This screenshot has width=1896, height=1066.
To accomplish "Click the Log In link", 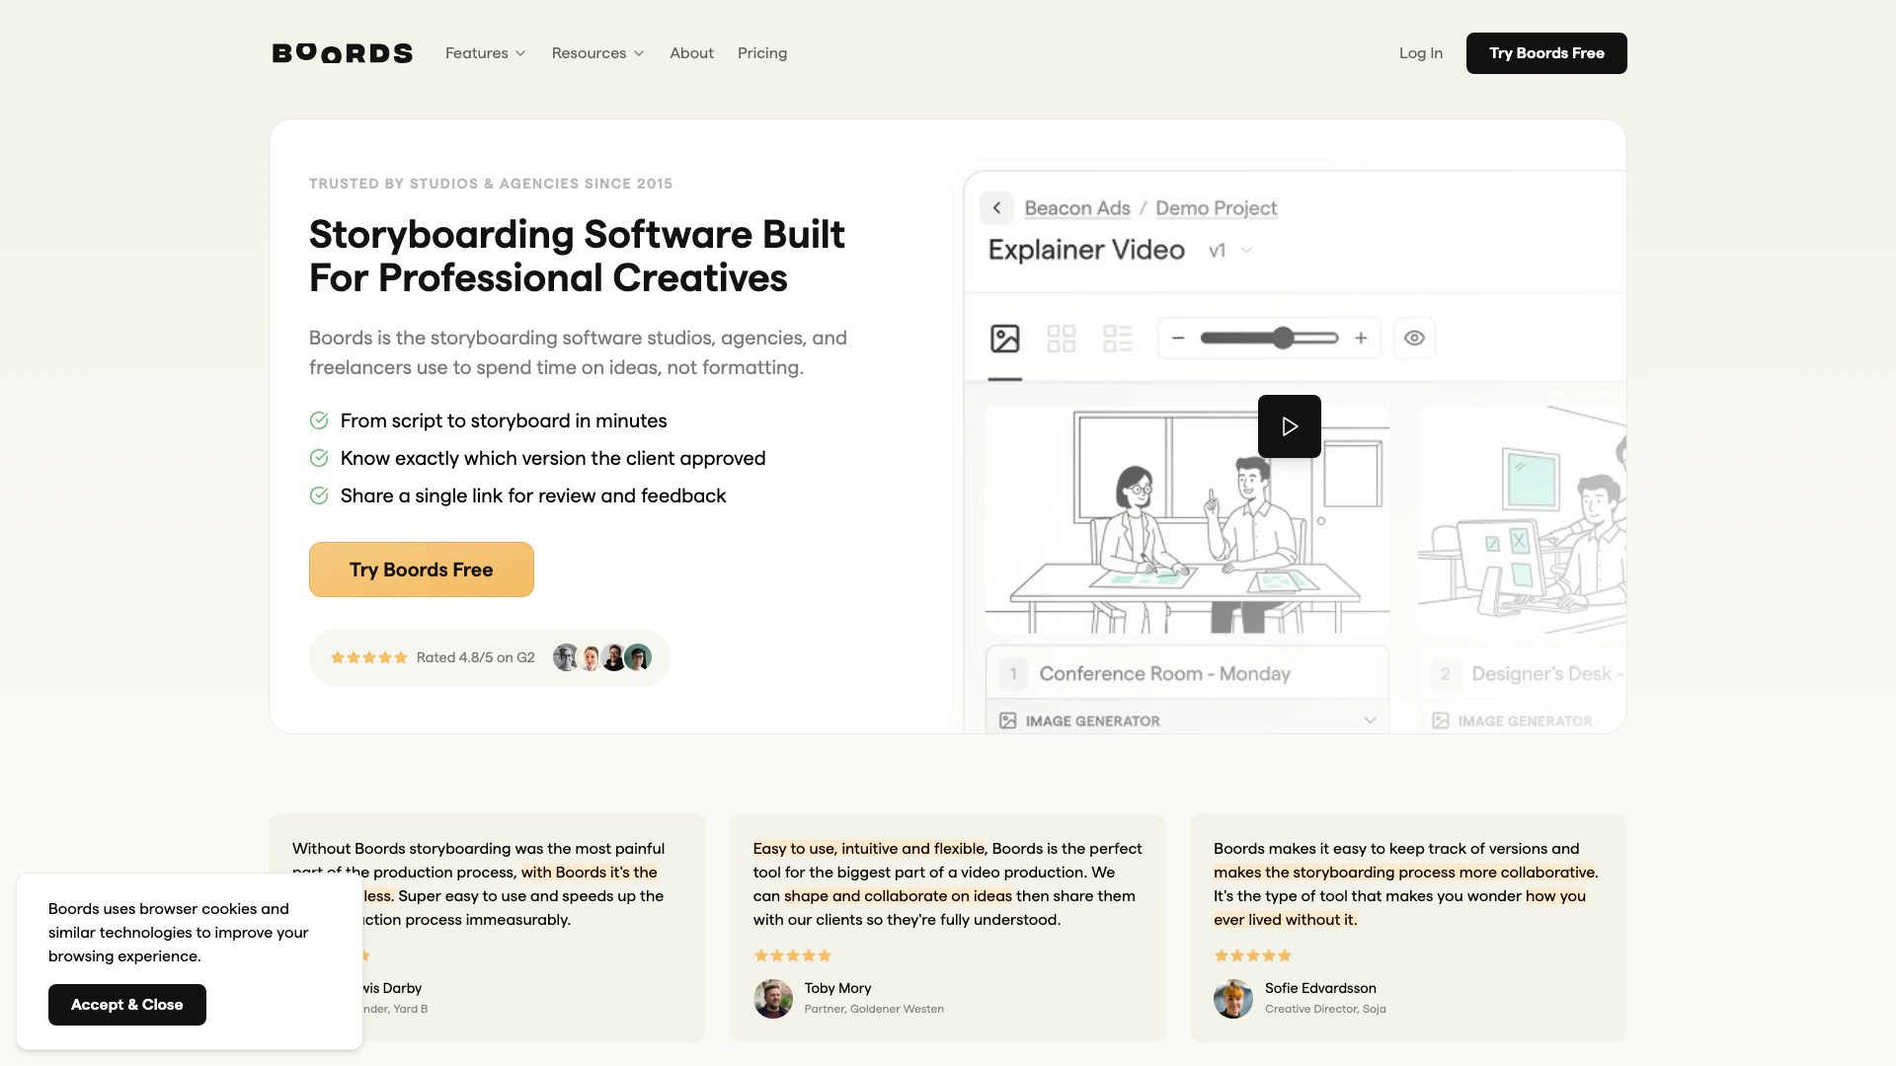I will 1420,53.
